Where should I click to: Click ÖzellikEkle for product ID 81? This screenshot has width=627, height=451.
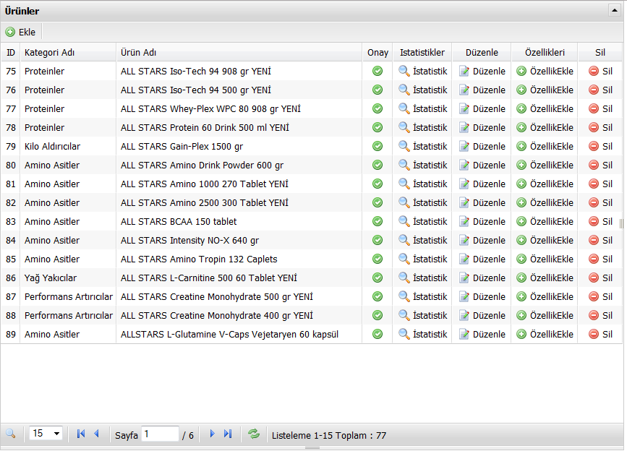(545, 184)
